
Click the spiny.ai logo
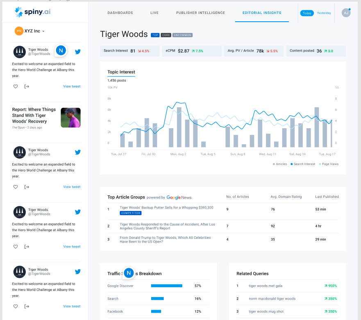(32, 12)
